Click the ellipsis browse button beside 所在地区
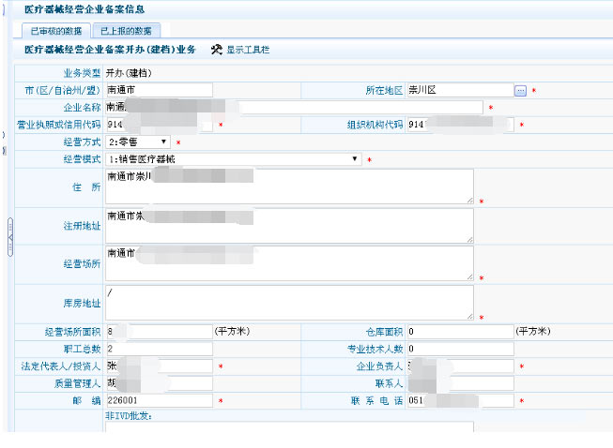Viewport: 613px width, 448px height. pos(520,90)
